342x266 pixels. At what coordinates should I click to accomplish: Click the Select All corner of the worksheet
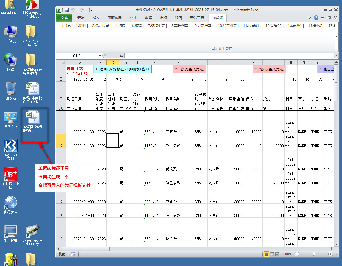click(61, 63)
